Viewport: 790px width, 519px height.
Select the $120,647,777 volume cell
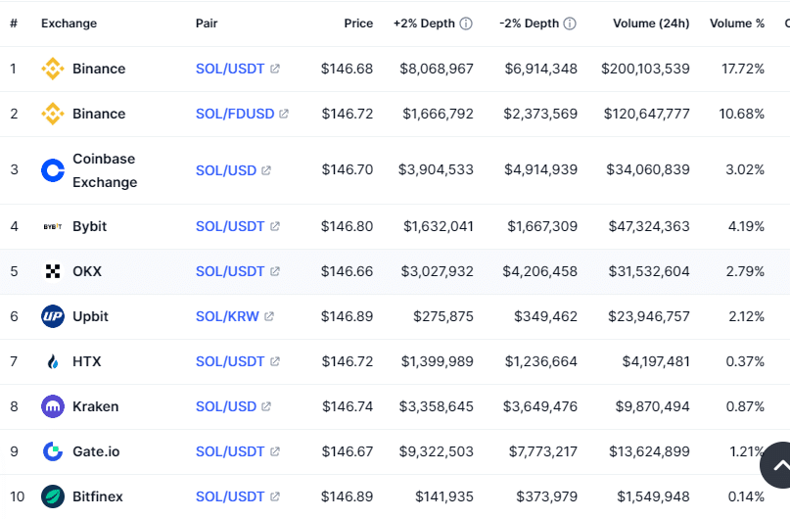tap(647, 114)
